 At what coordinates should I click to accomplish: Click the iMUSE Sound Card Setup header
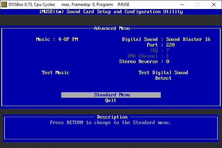point(111,11)
